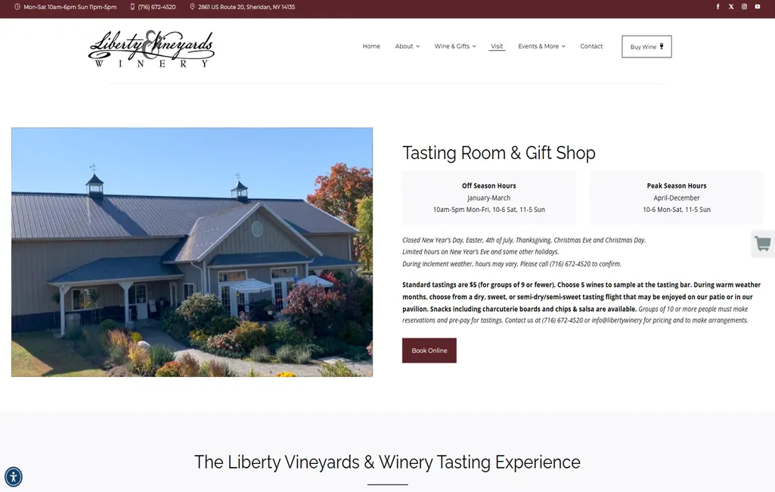Screen dimensions: 775x492
Task: Go to the Home menu item
Action: pyautogui.click(x=371, y=46)
